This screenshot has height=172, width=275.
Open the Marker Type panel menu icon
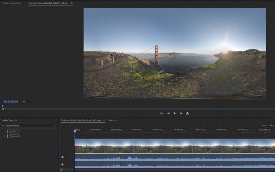(x=16, y=120)
